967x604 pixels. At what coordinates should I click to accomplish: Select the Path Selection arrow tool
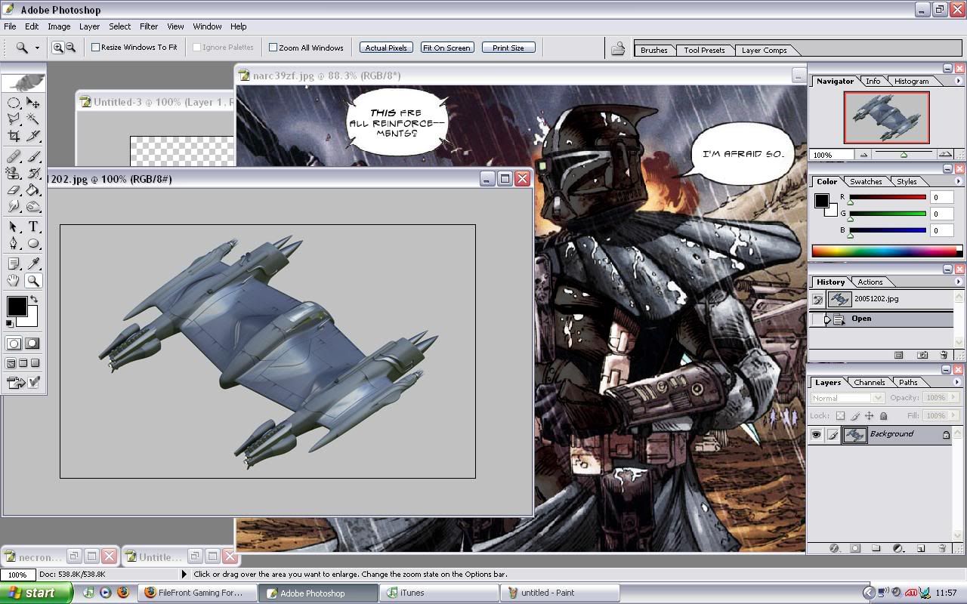tap(14, 226)
